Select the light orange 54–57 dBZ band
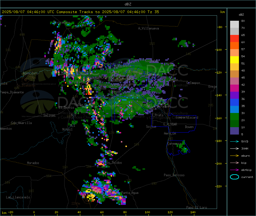 click(x=234, y=53)
